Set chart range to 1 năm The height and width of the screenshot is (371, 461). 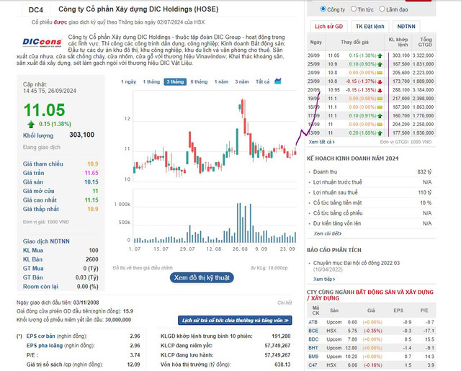click(221, 81)
